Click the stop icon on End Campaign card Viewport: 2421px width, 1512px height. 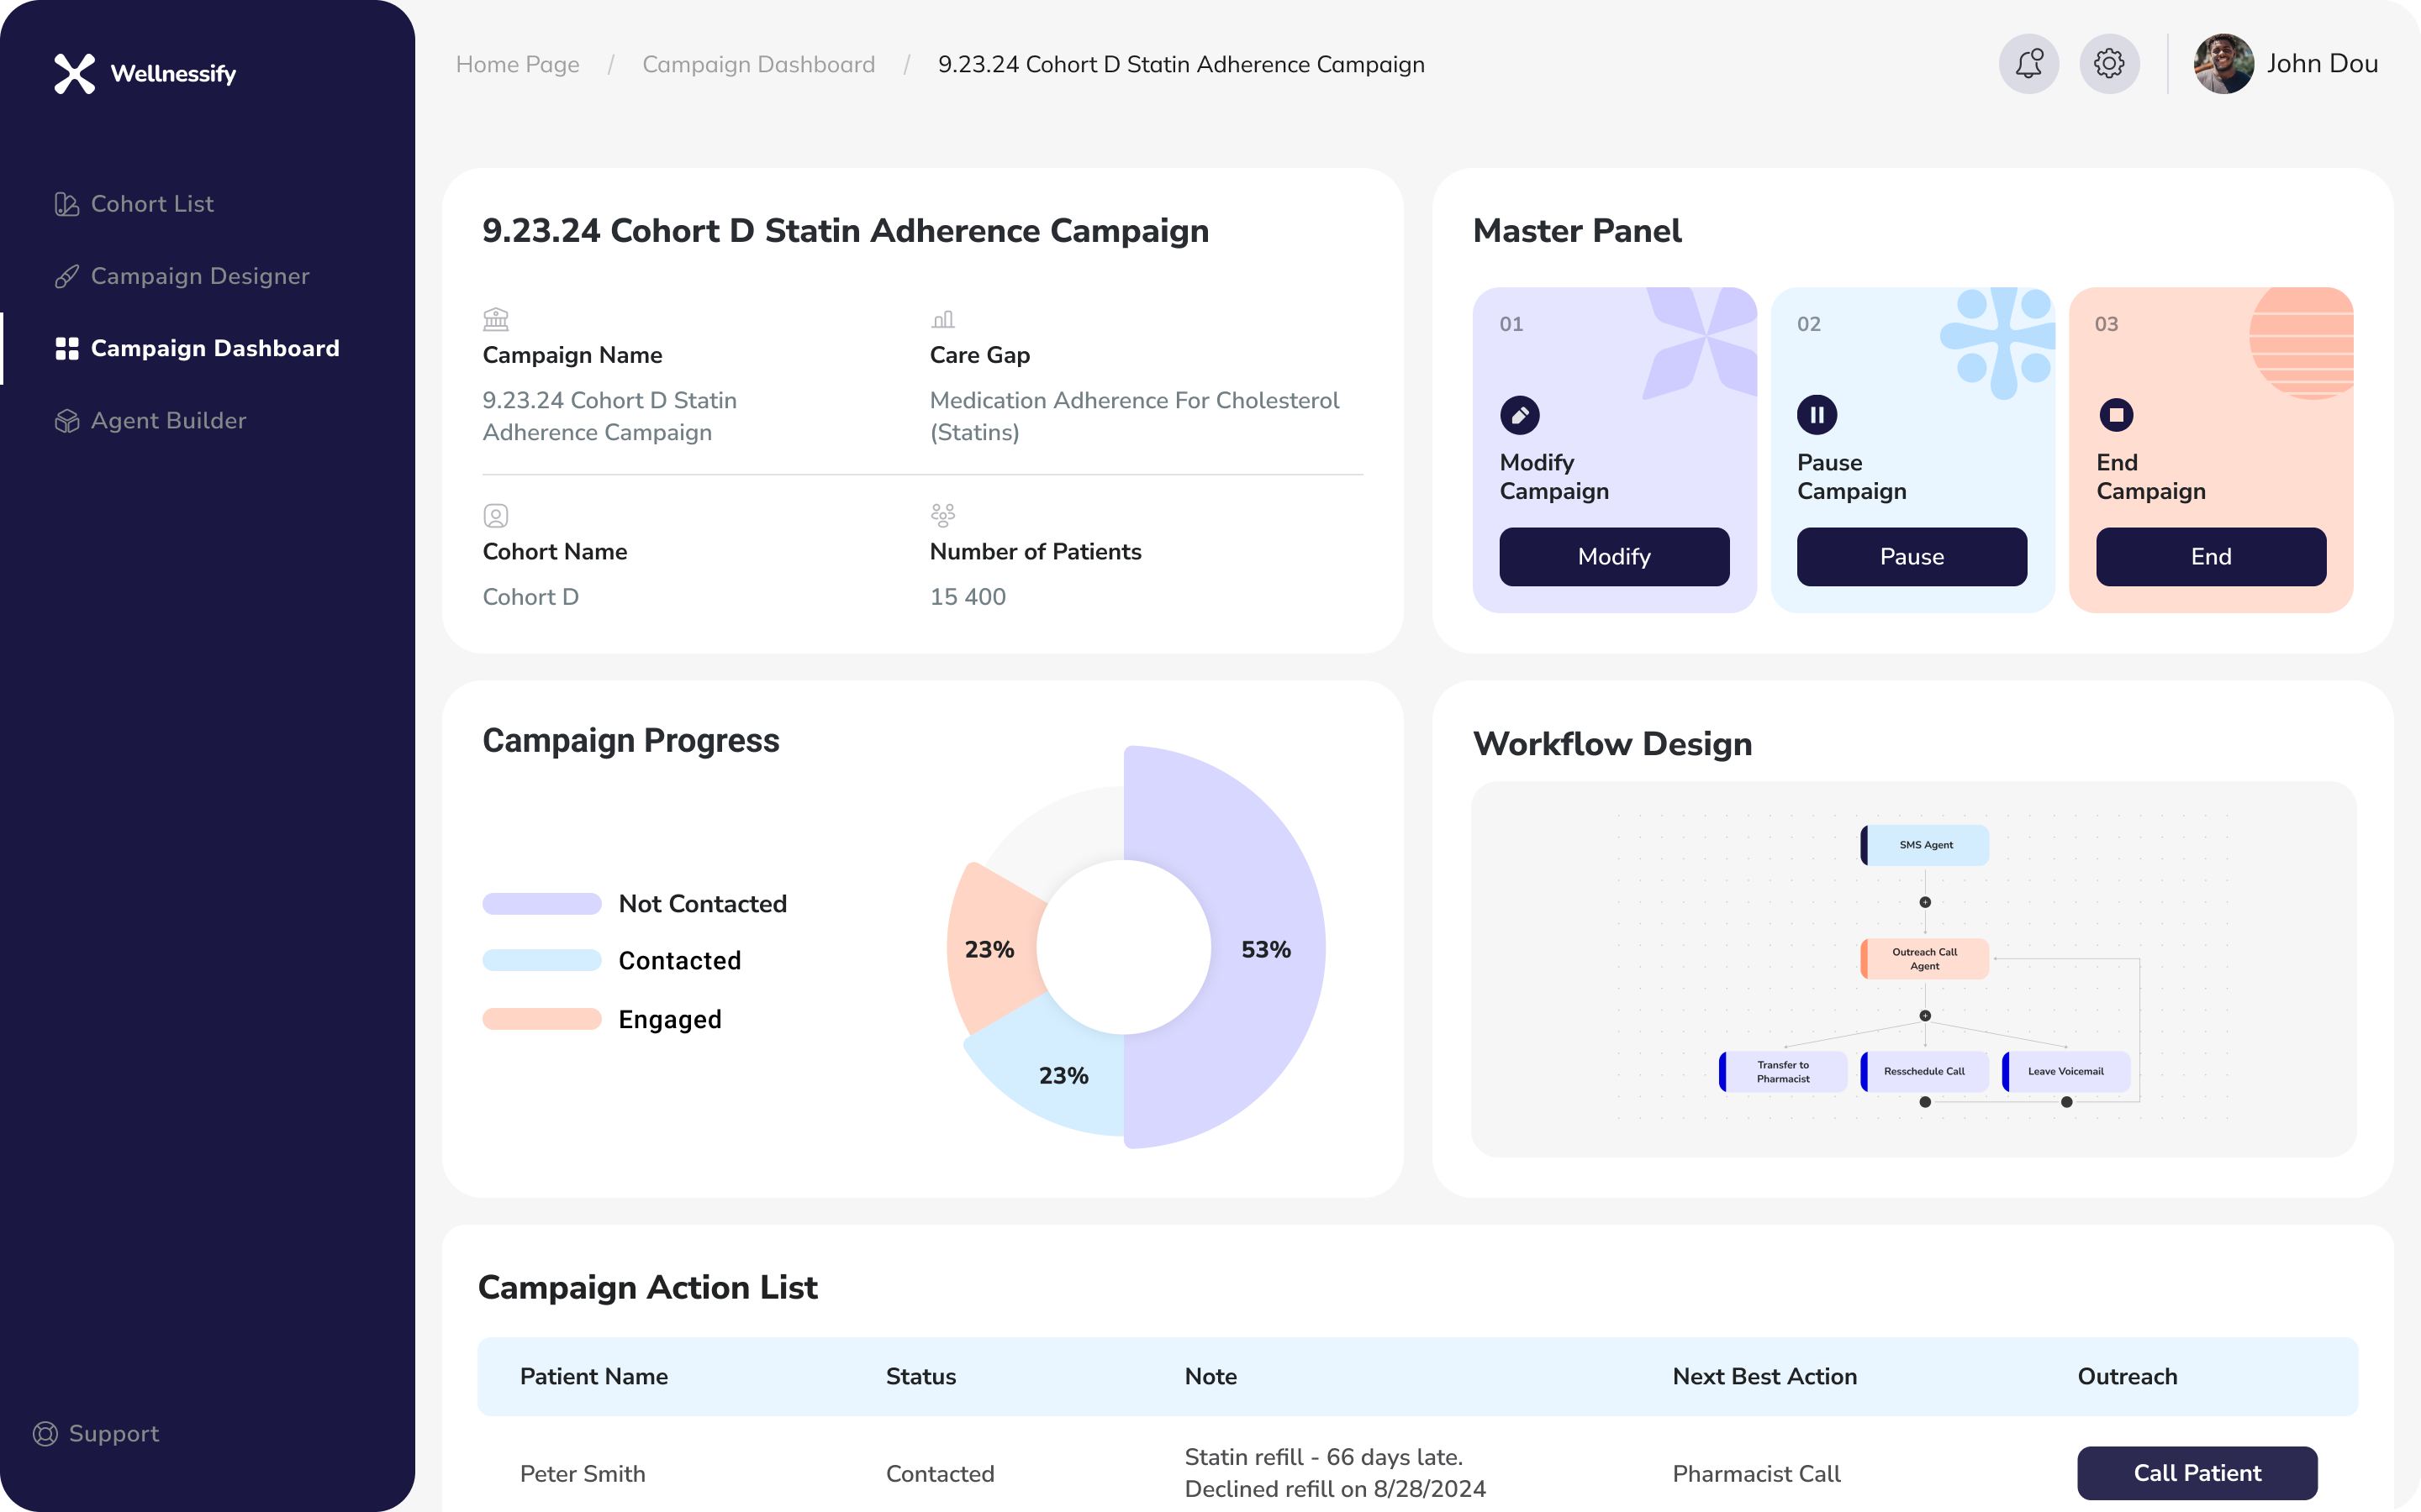(2117, 414)
